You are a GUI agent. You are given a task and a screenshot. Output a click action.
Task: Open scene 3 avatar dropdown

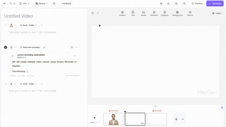pos(13,84)
